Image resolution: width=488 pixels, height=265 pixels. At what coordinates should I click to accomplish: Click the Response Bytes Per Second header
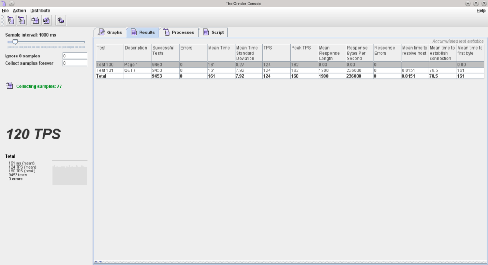tap(360, 53)
